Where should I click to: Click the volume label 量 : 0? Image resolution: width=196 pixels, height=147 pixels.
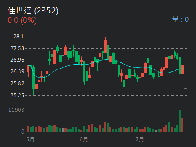click(180, 19)
